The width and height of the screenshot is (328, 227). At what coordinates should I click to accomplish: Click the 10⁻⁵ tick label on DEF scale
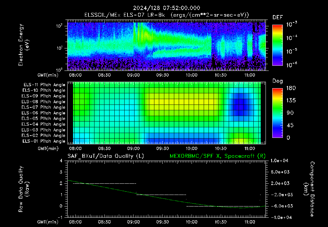(x=291, y=51)
